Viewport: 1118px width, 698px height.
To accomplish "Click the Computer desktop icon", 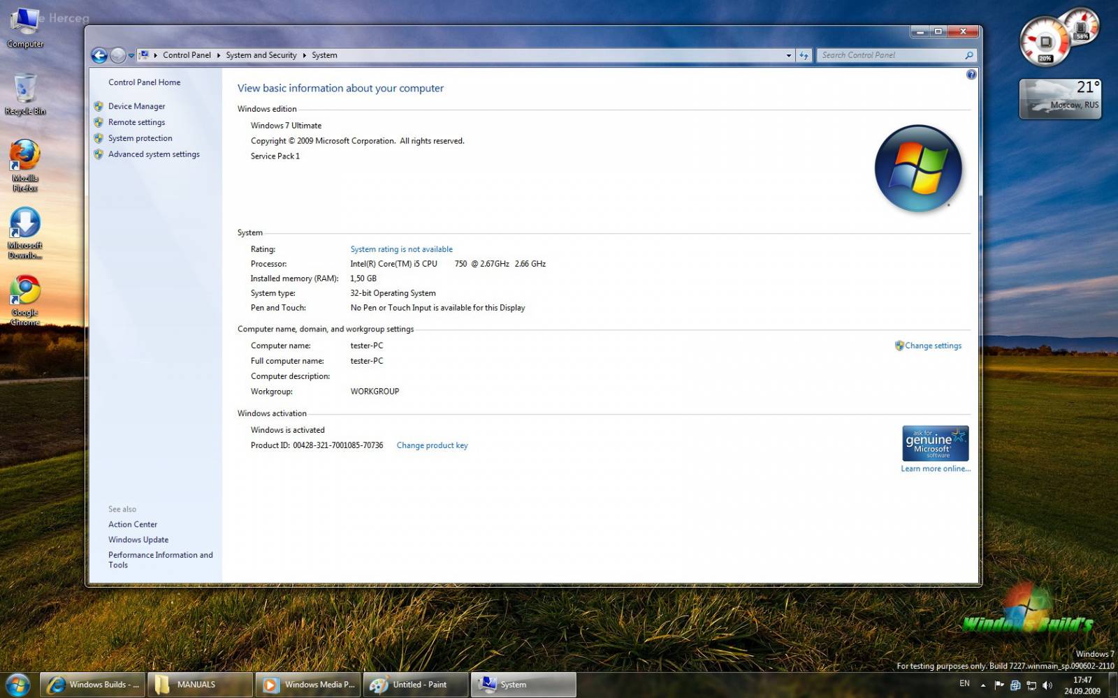I will (x=25, y=28).
